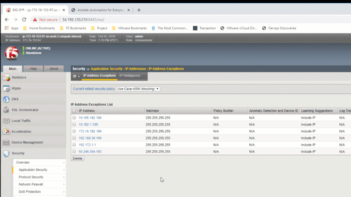Switch to the Help tab
The height and width of the screenshot is (197, 351).
(33, 69)
